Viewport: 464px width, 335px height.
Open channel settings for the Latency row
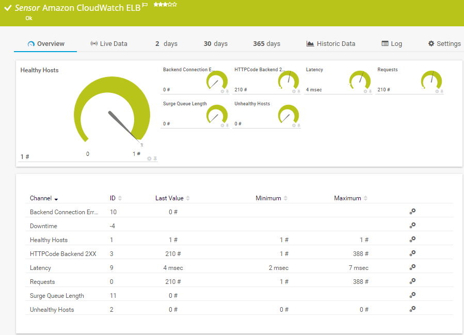tap(412, 267)
